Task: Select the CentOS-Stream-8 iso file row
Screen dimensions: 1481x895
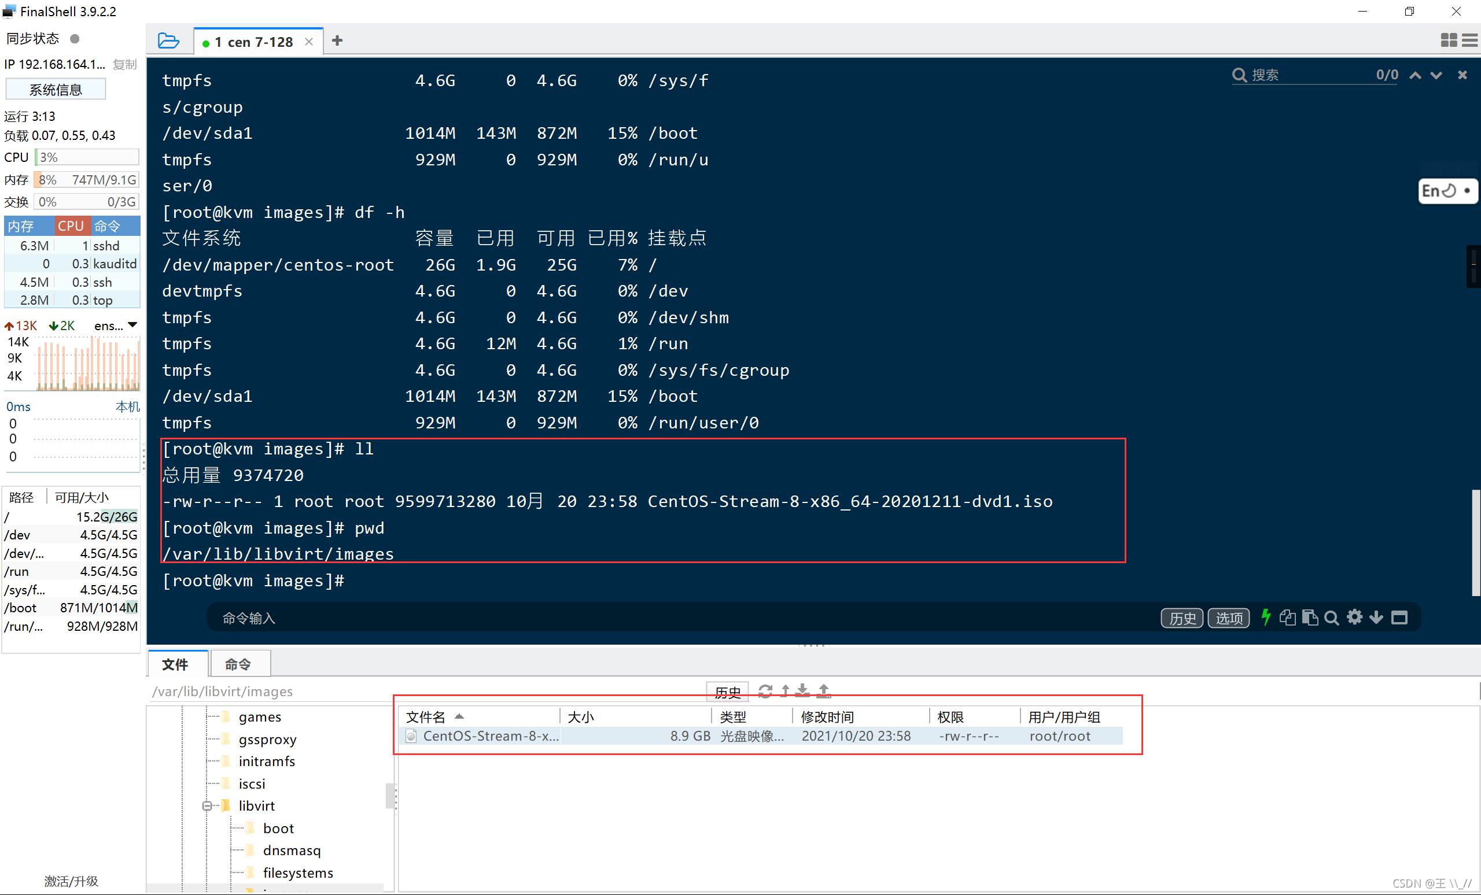Action: (762, 736)
